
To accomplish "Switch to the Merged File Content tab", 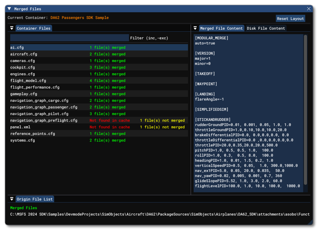I will coord(221,28).
